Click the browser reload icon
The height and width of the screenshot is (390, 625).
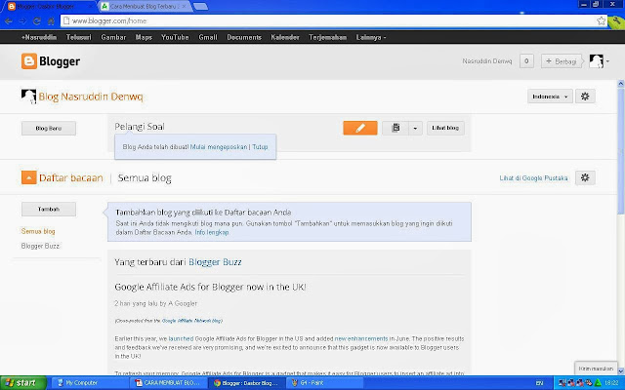tap(37, 21)
